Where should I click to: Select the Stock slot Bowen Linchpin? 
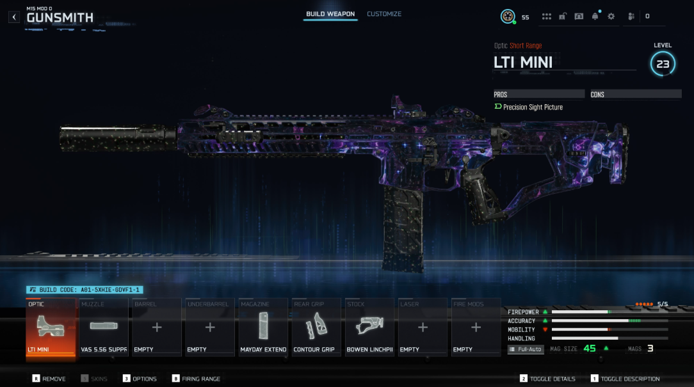(369, 326)
